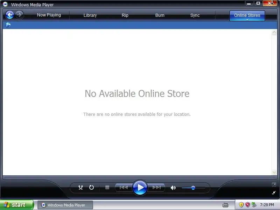The image size is (280, 210).
Task: Stop playback with the Stop button
Action: 107,188
